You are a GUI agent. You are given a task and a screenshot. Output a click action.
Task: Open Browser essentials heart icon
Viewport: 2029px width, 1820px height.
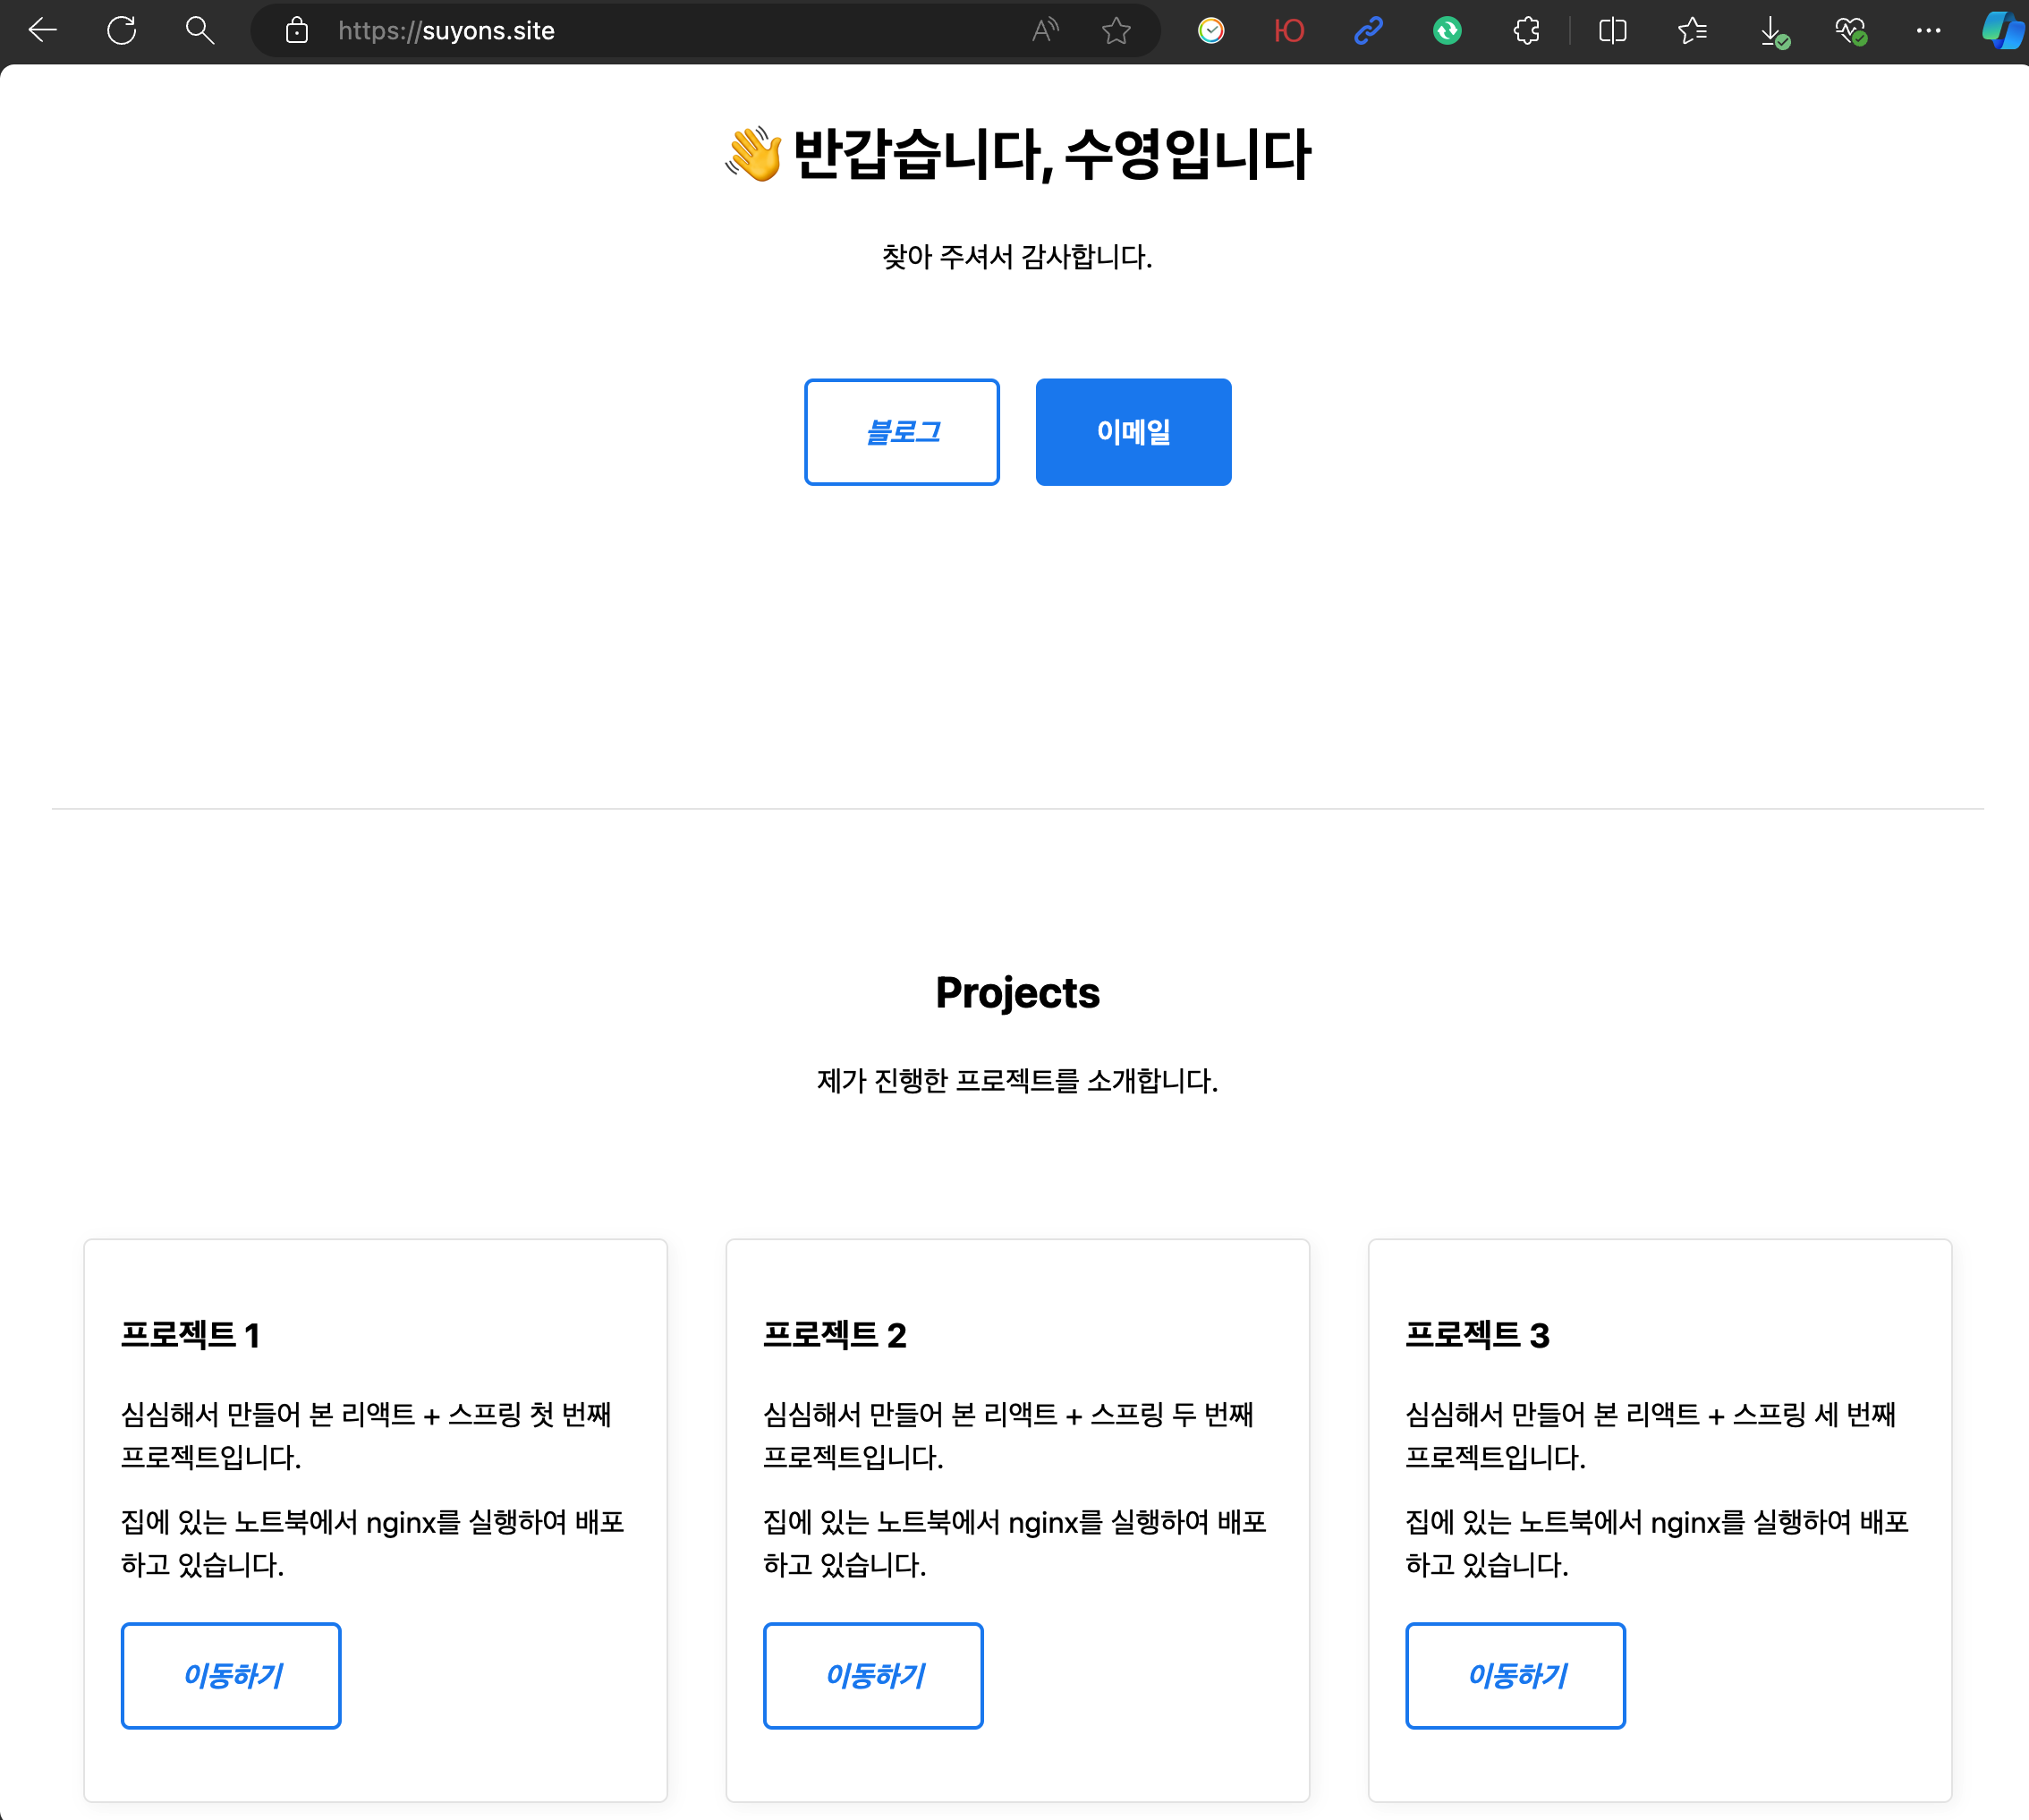1850,30
